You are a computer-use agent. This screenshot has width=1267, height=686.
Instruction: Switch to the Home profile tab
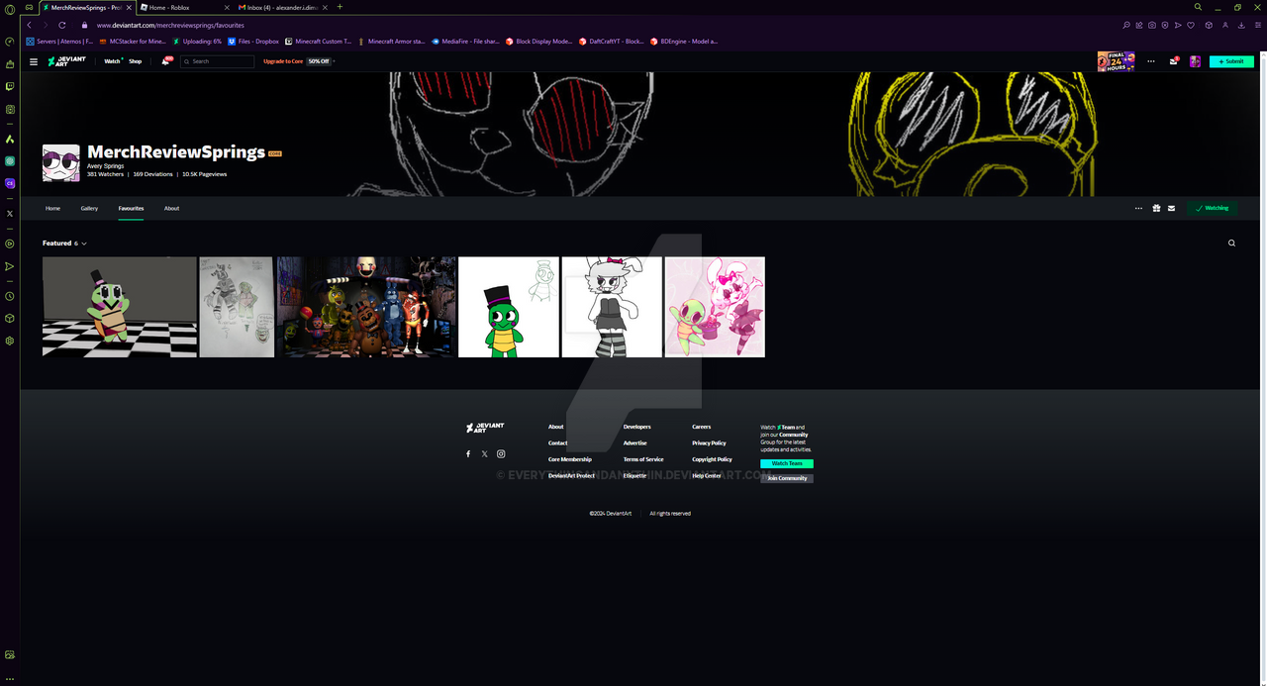[x=52, y=209]
